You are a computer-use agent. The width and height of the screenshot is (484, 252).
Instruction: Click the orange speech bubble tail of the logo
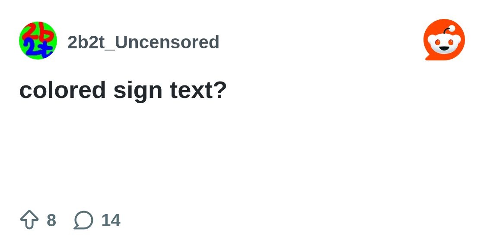[429, 57]
